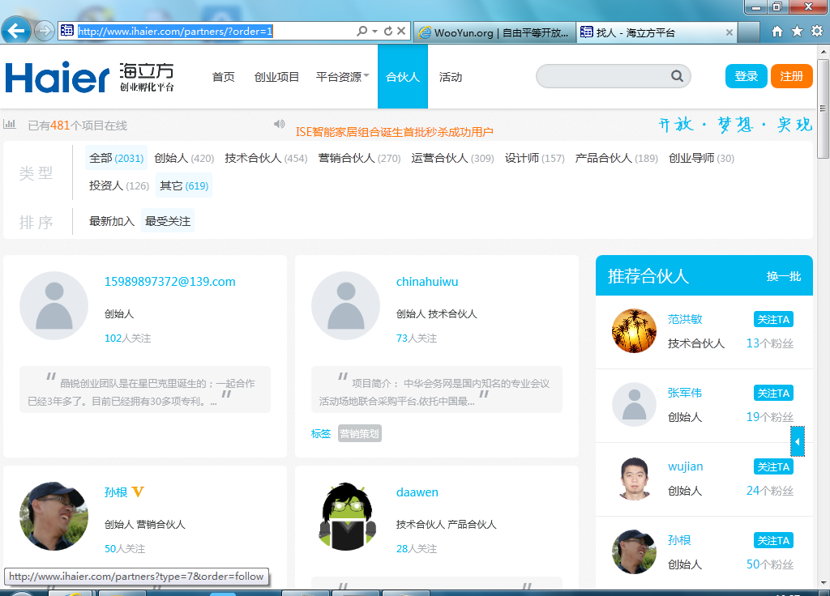
Task: Click the 营销策划 tag
Action: (359, 434)
